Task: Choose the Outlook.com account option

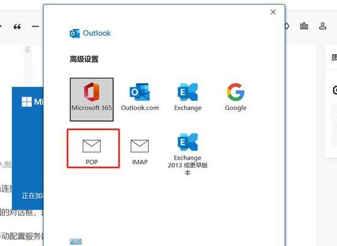Action: (140, 97)
